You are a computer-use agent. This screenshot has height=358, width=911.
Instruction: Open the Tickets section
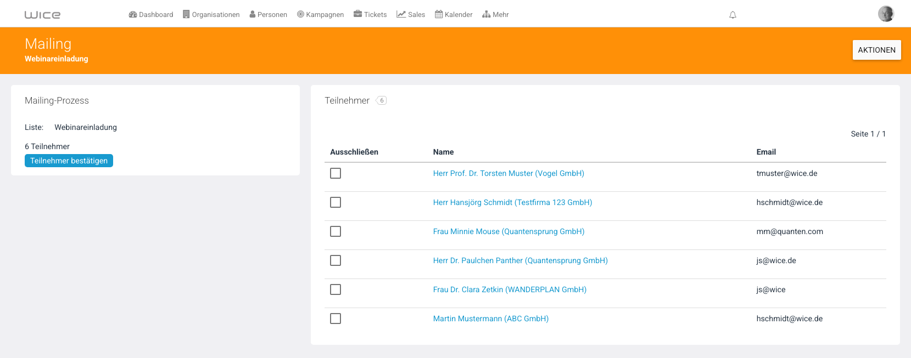[x=370, y=14]
